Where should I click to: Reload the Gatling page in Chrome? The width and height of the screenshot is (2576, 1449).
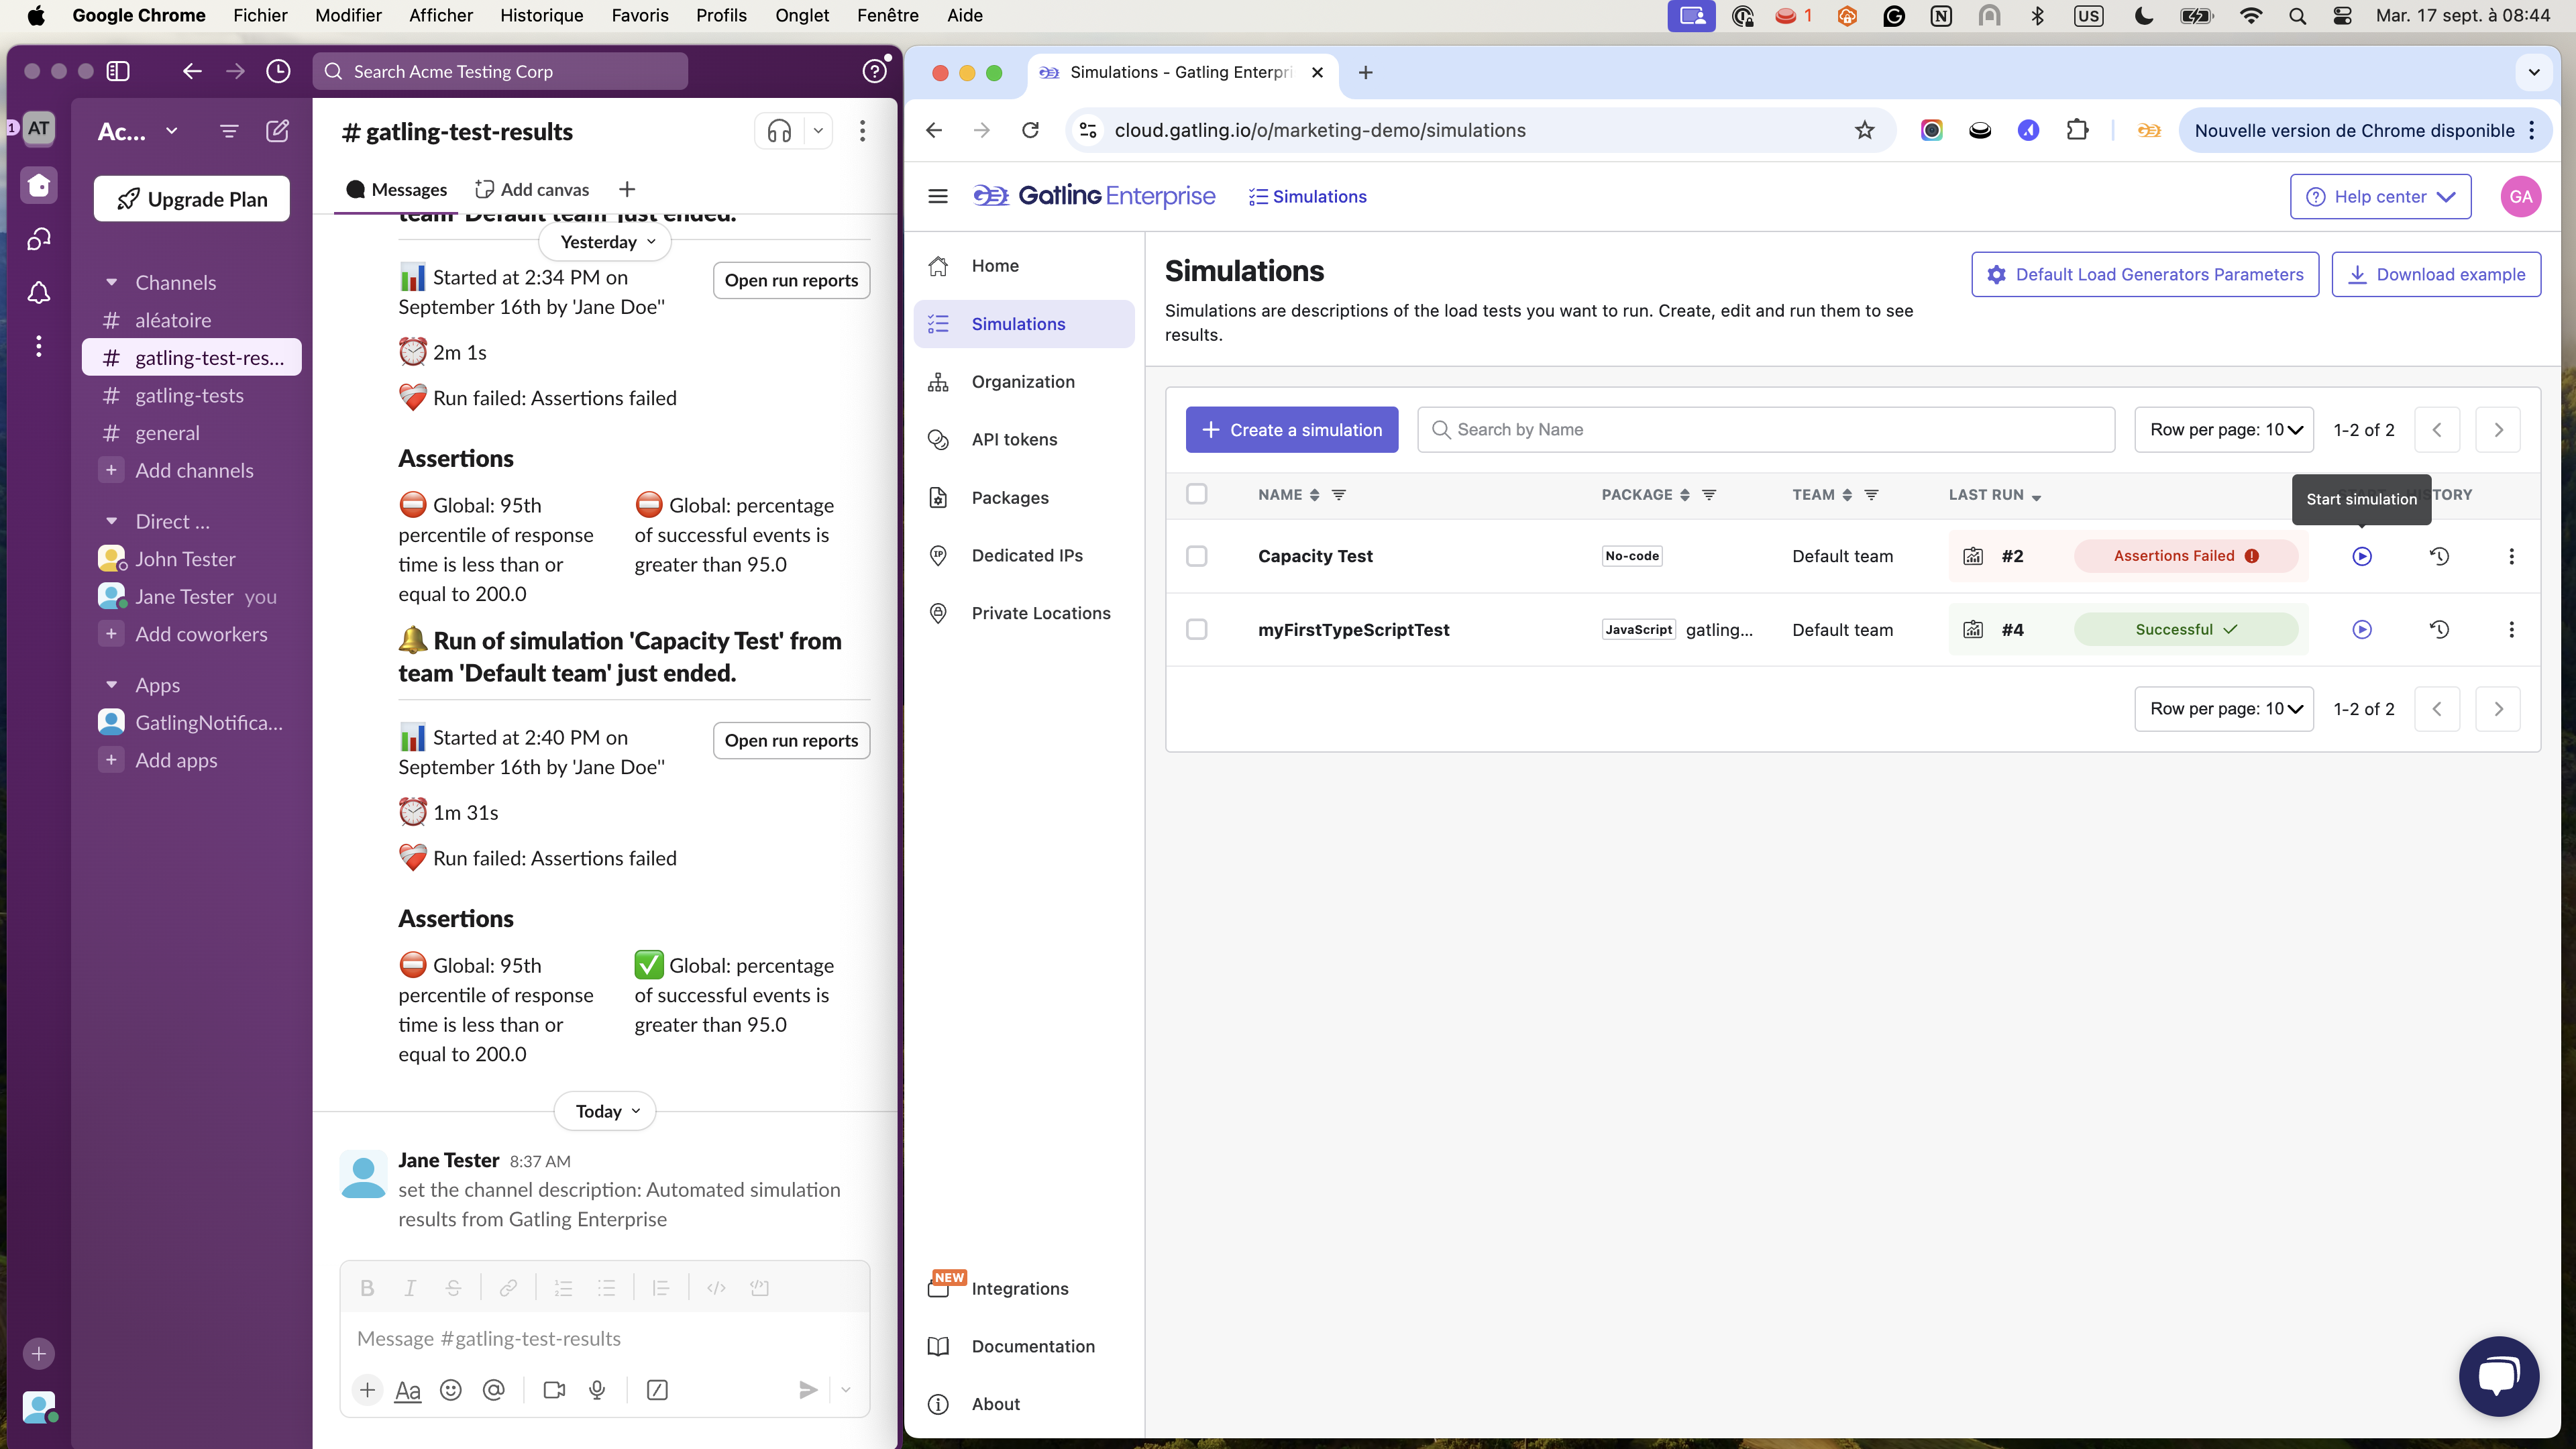pyautogui.click(x=1030, y=130)
